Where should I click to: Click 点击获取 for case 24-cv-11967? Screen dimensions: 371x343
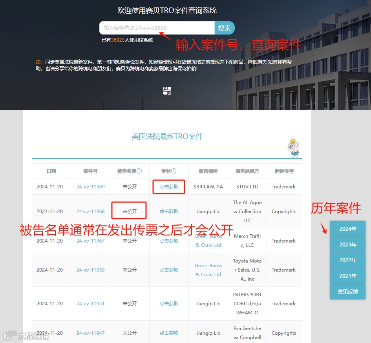pyautogui.click(x=169, y=241)
